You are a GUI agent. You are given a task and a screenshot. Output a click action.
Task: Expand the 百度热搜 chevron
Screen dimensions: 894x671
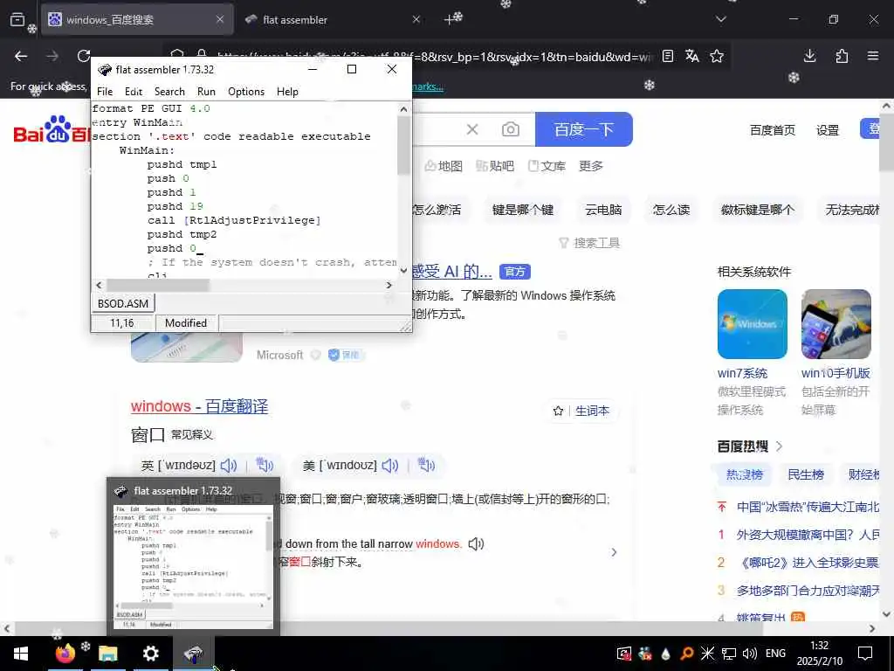coord(780,446)
